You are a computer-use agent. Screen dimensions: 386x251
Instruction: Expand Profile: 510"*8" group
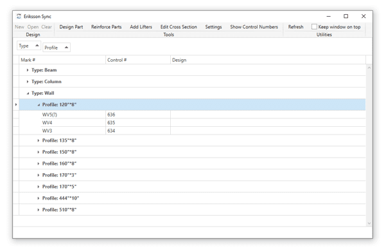[x=39, y=210]
